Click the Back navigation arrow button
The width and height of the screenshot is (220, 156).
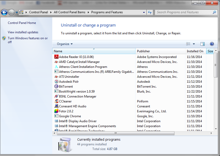tap(4, 12)
